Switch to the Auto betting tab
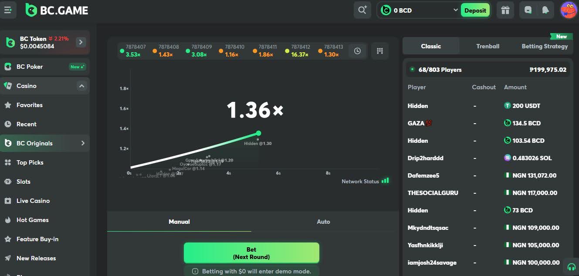 click(323, 222)
